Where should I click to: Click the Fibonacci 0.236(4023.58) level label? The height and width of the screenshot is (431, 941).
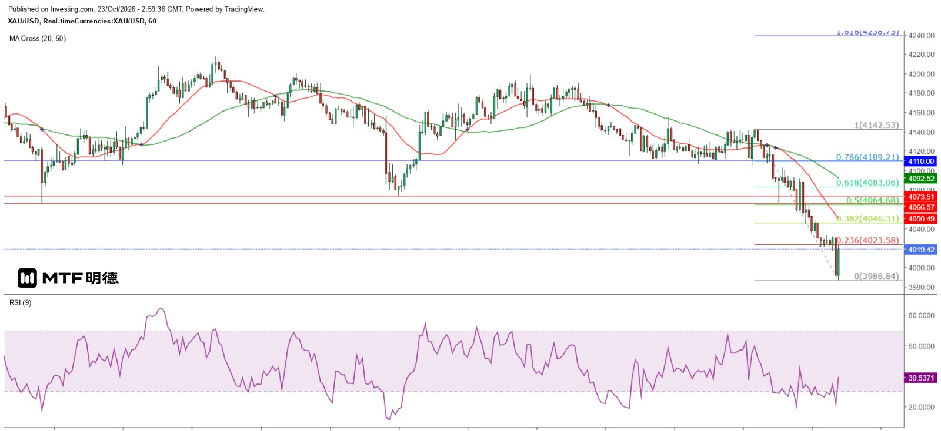[x=867, y=240]
